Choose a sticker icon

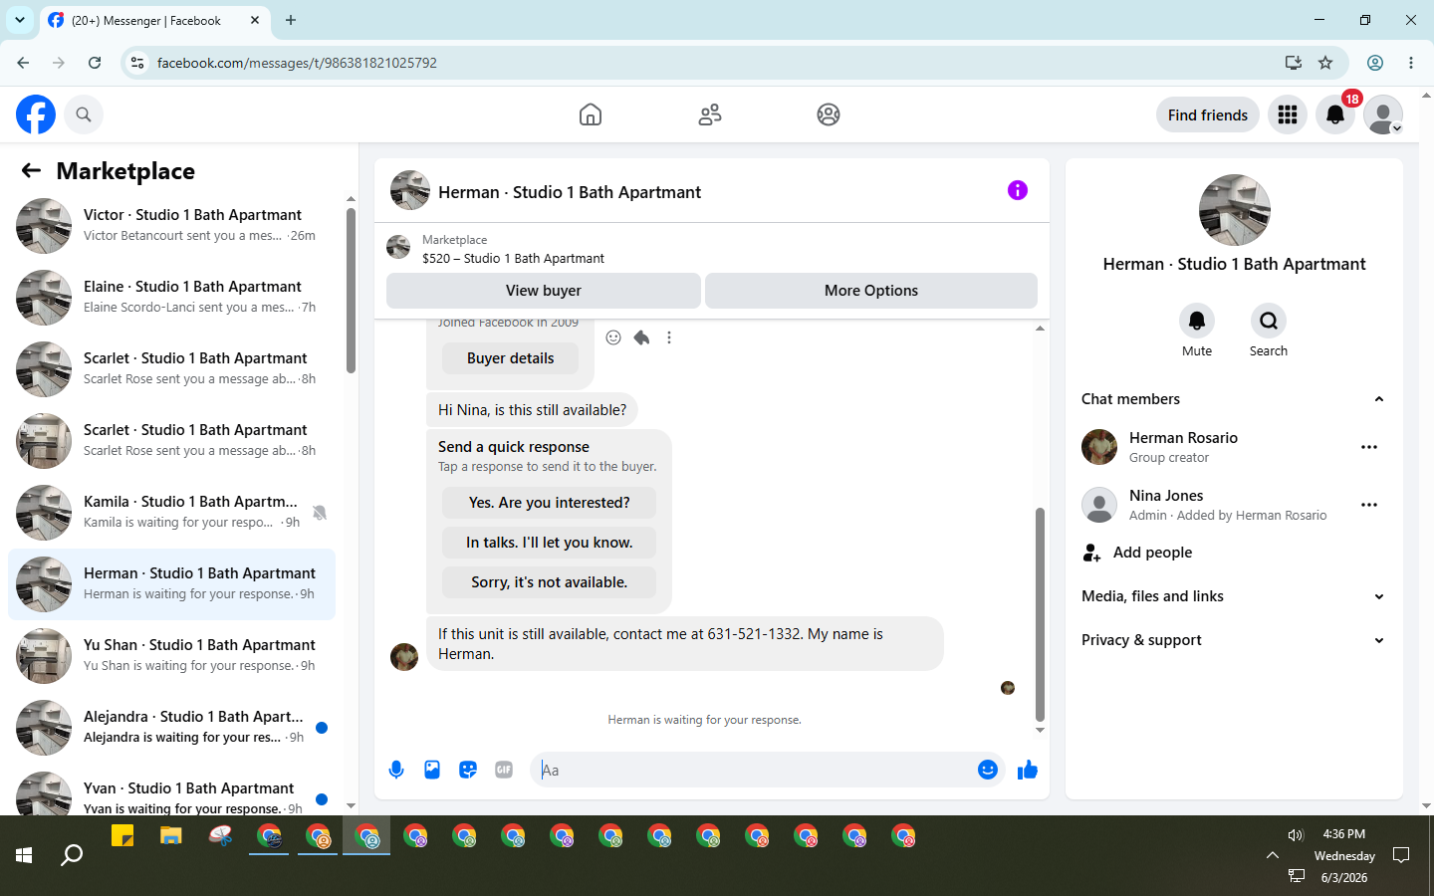coord(468,770)
